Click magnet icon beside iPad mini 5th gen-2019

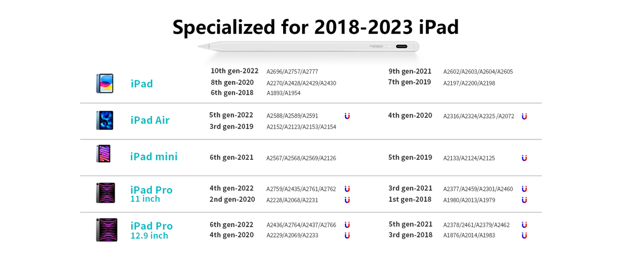(x=524, y=158)
